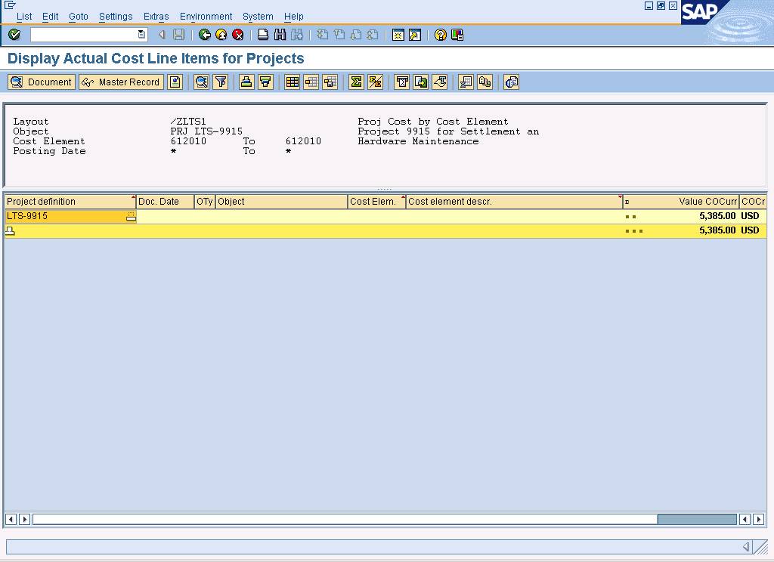Screen dimensions: 774x562
Task: Click the rightmost scroll-right arrow
Action: 759,519
